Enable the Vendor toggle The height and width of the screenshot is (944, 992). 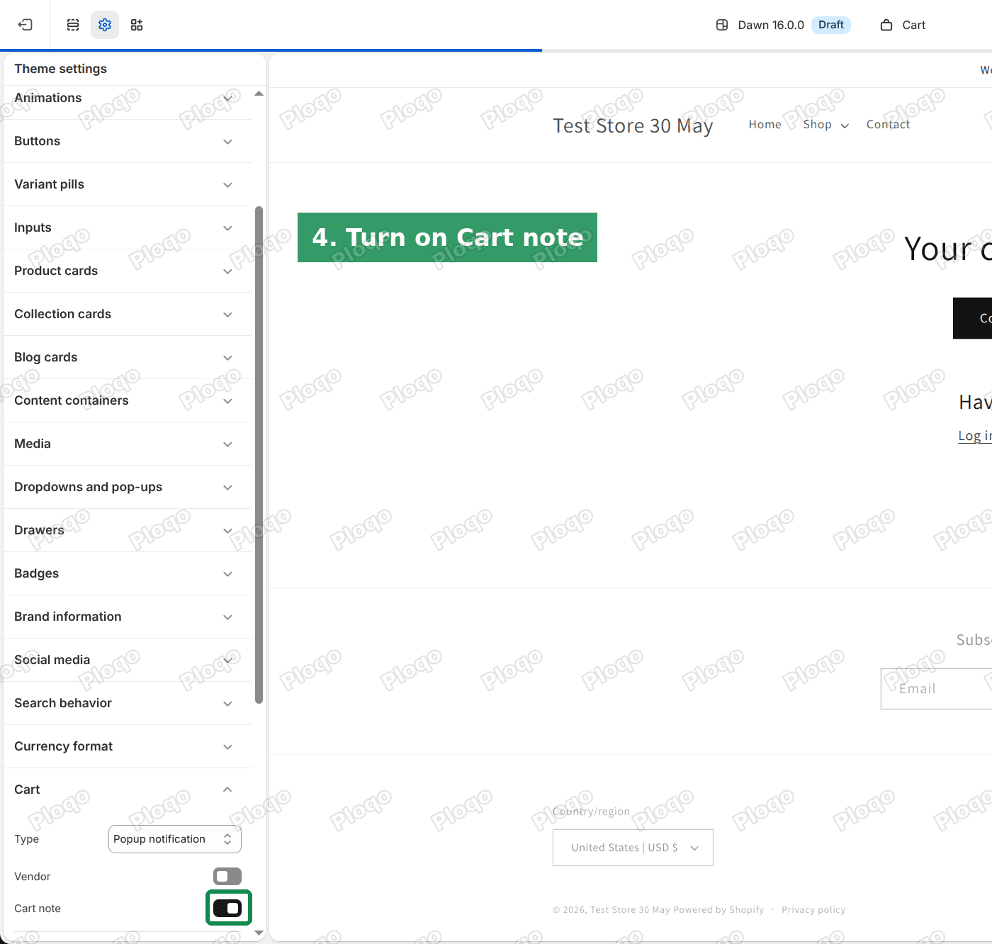click(x=227, y=877)
